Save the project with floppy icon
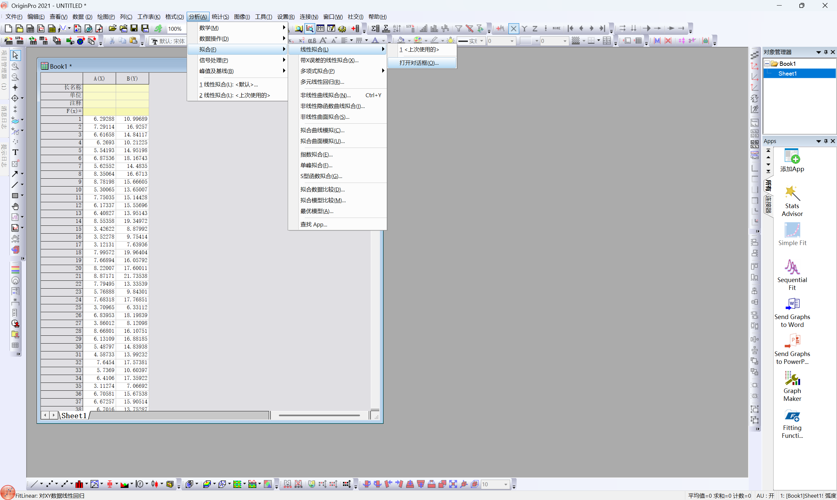The height and width of the screenshot is (500, 837). pos(134,29)
